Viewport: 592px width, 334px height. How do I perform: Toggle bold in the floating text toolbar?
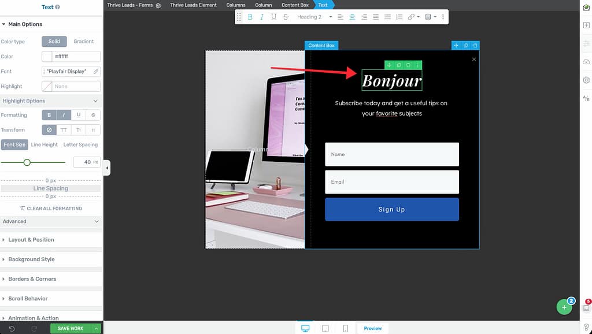click(250, 17)
